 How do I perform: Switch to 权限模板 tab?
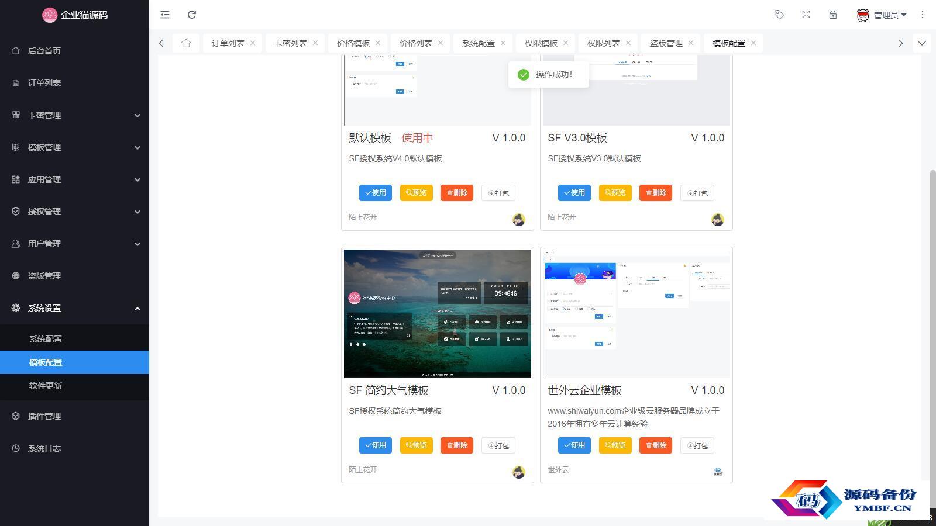[x=541, y=43]
